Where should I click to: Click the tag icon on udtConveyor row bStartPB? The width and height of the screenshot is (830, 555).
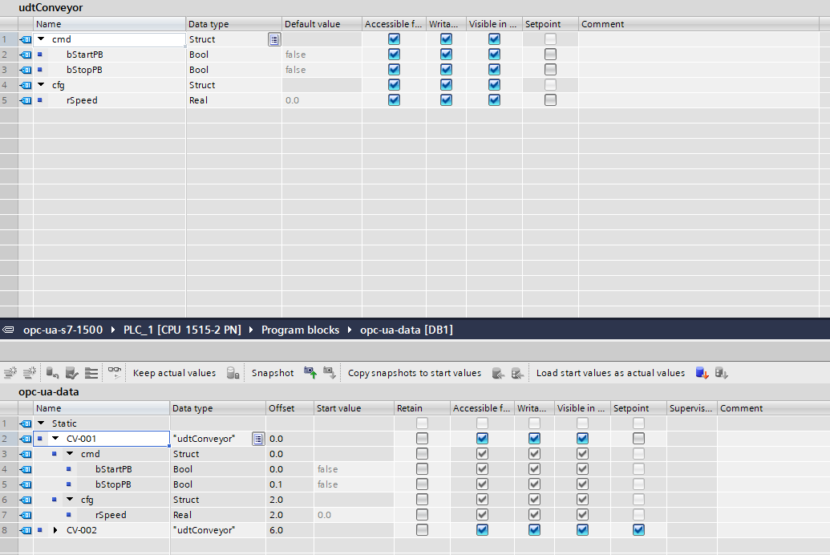[26, 55]
